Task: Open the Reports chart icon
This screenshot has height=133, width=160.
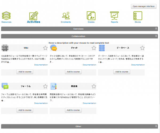Action: pos(114,16)
